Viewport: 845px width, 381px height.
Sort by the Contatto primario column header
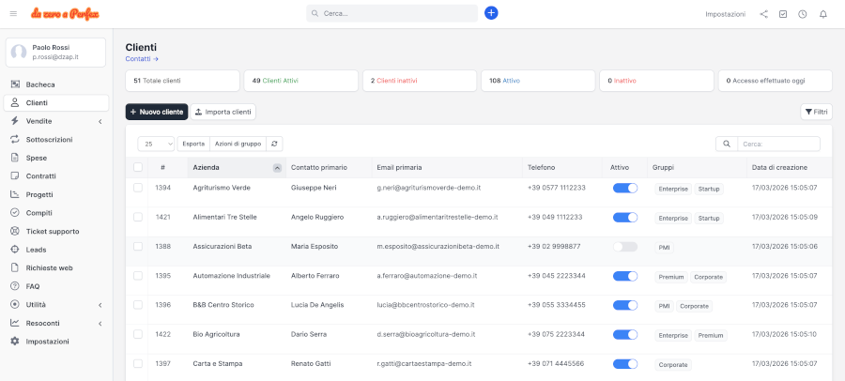pyautogui.click(x=329, y=168)
